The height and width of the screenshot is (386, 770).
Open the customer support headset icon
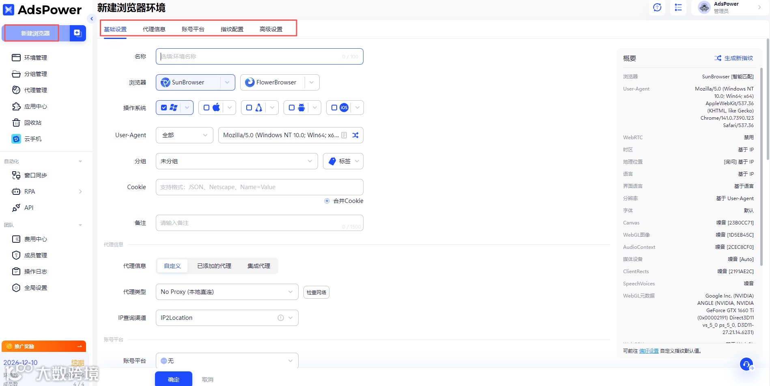pyautogui.click(x=746, y=364)
